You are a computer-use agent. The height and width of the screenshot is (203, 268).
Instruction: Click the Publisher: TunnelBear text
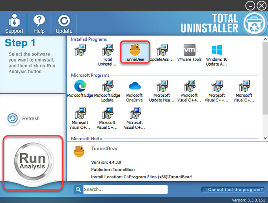pos(113,170)
